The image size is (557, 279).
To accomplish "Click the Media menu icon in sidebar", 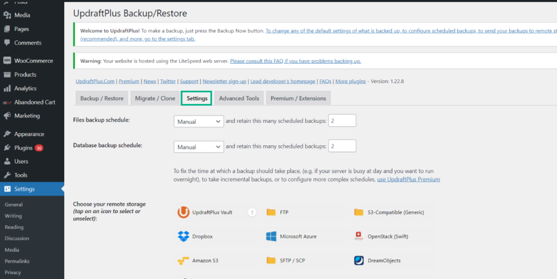I will [x=7, y=15].
